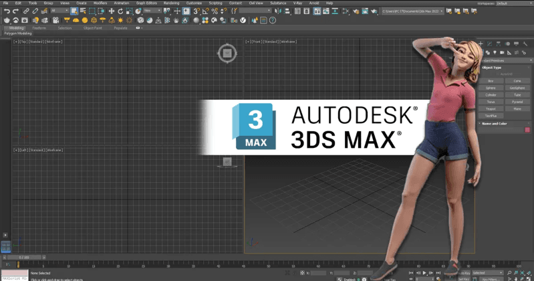Click the Sphere primitive button

(x=491, y=88)
